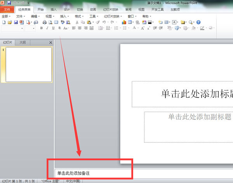Switch to the 插入 ribbon tab
This screenshot has height=183, width=233.
tap(54, 9)
